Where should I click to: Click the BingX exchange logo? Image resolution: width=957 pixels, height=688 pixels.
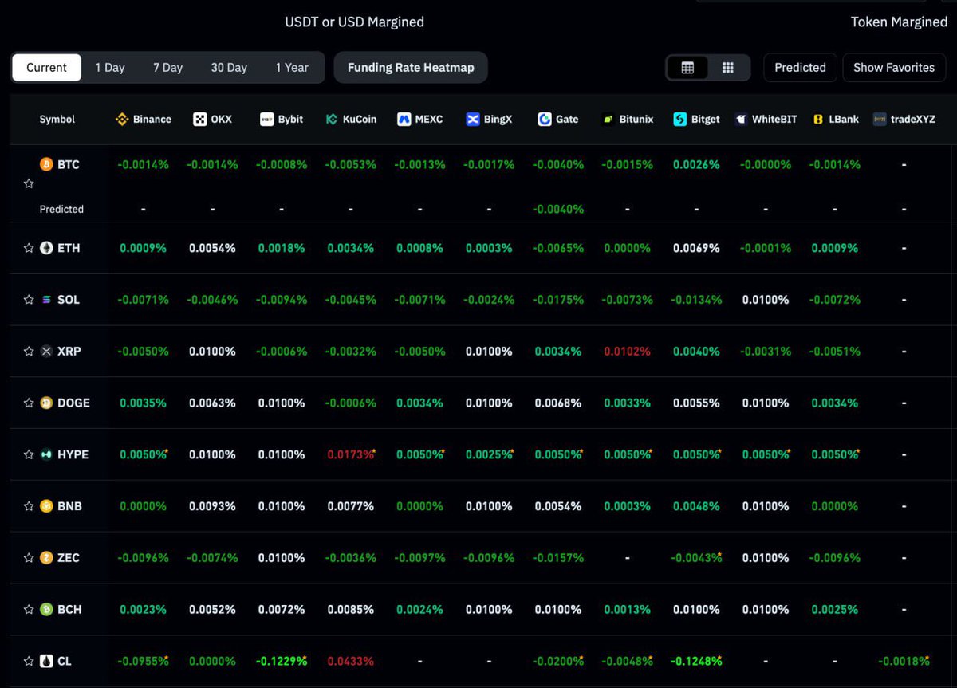(x=473, y=120)
